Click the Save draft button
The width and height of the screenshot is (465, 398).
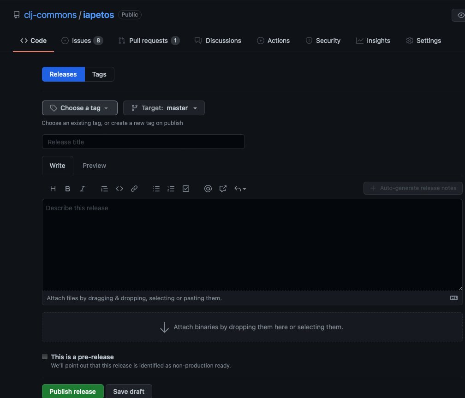coord(129,391)
